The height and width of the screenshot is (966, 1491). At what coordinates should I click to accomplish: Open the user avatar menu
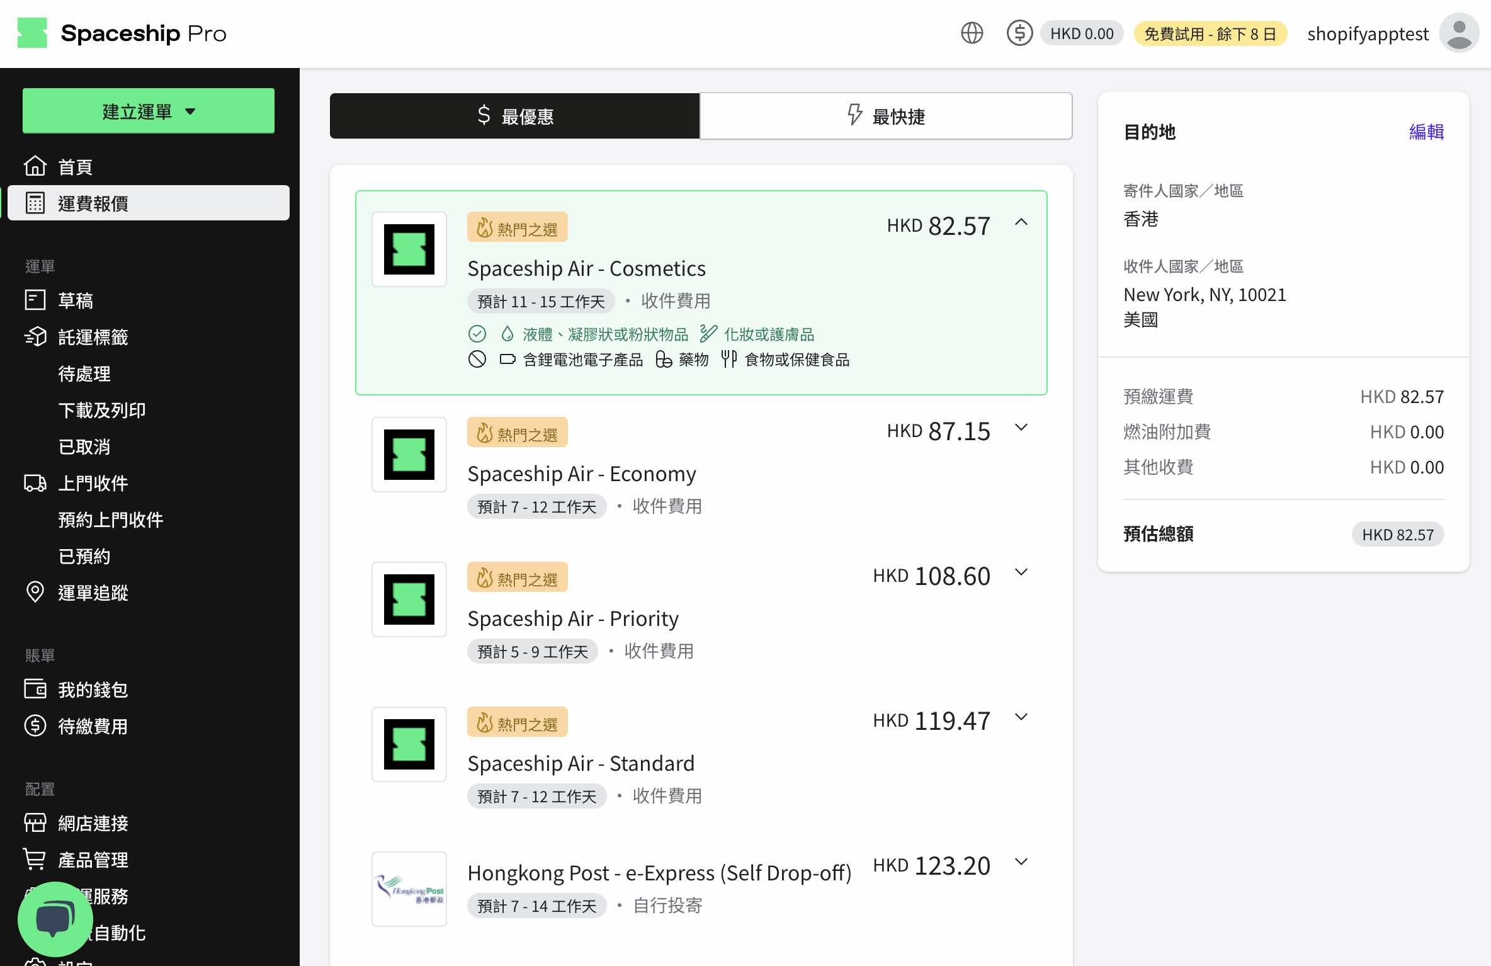[x=1459, y=33]
